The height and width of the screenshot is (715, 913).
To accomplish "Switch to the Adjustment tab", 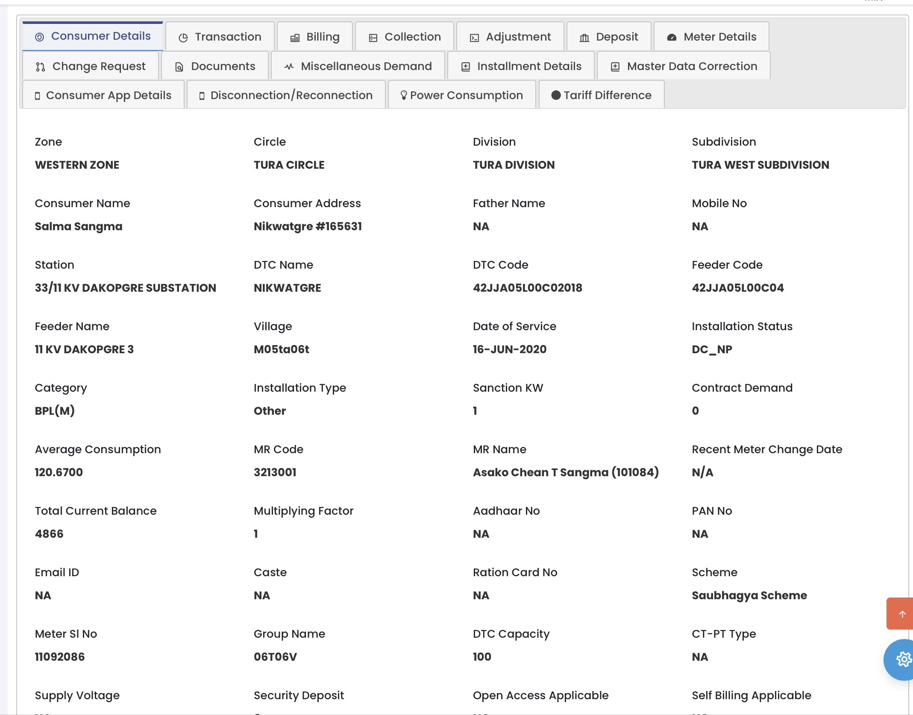I will coord(510,37).
